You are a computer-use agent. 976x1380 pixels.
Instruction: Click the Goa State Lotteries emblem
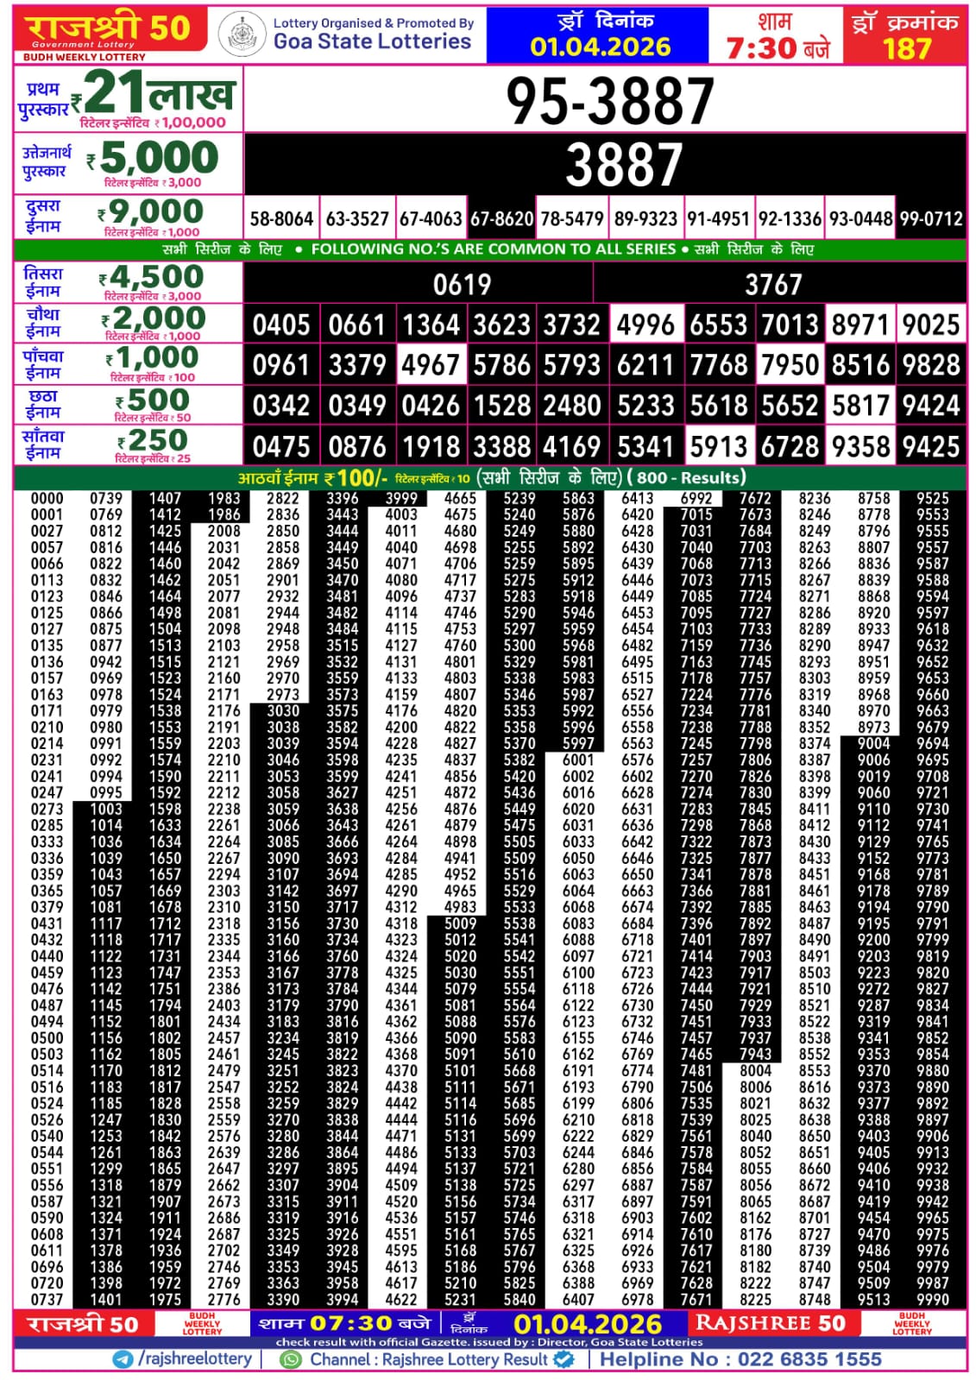(x=242, y=35)
